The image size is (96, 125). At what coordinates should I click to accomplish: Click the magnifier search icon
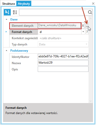(x=90, y=12)
